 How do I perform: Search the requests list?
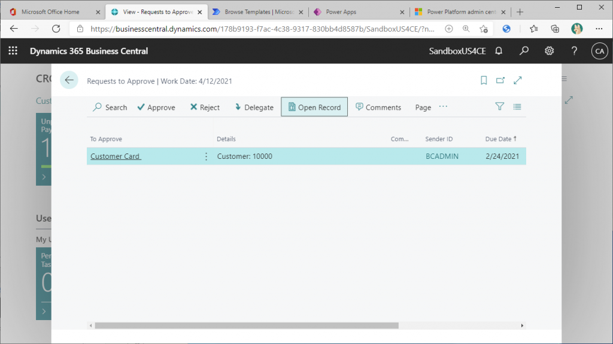110,107
